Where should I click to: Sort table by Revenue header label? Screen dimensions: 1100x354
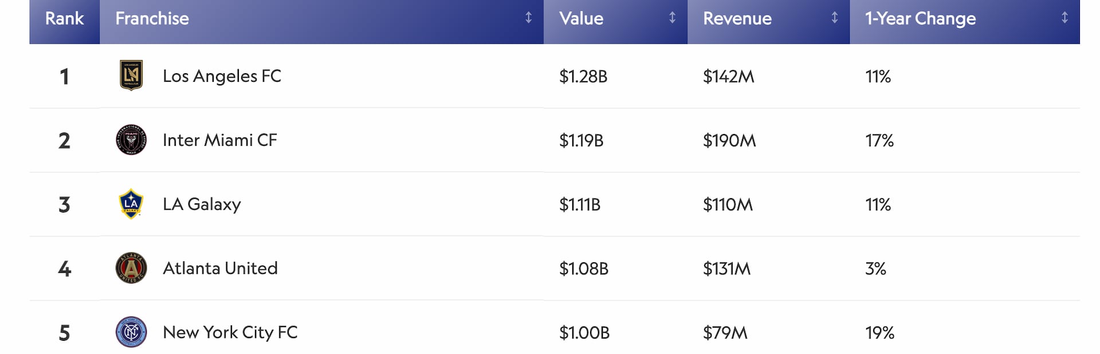coord(737,18)
